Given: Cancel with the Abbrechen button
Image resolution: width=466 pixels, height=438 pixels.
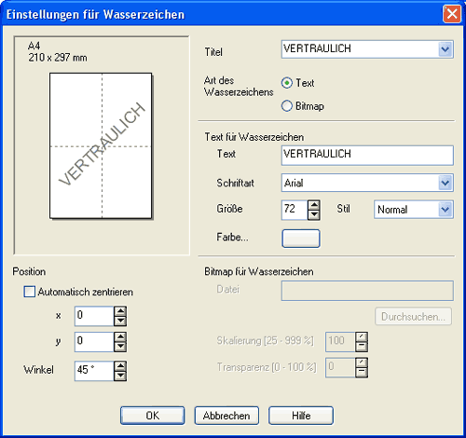Looking at the screenshot, I should [x=226, y=416].
